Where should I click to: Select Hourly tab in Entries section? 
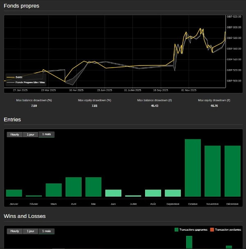coord(15,134)
